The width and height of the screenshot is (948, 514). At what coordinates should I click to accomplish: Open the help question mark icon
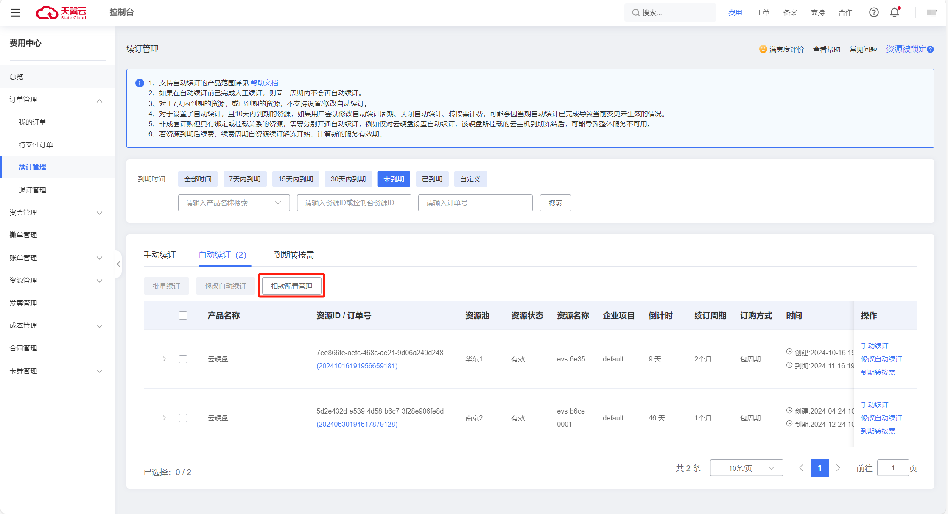click(874, 13)
